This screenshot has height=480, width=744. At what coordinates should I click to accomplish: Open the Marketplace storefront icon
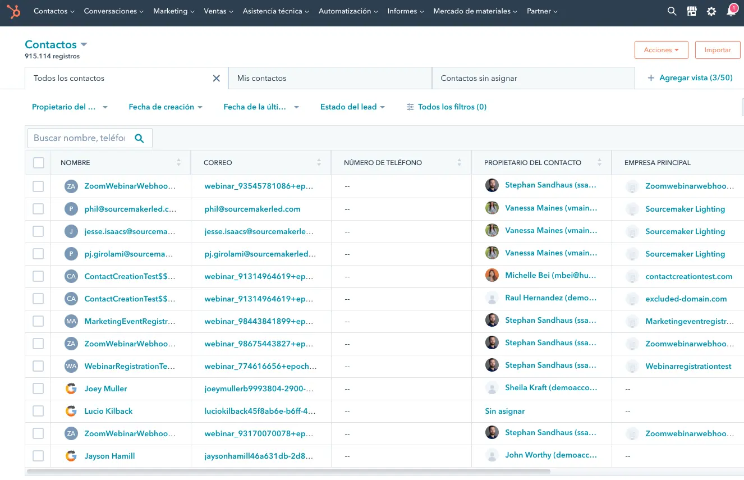point(692,11)
